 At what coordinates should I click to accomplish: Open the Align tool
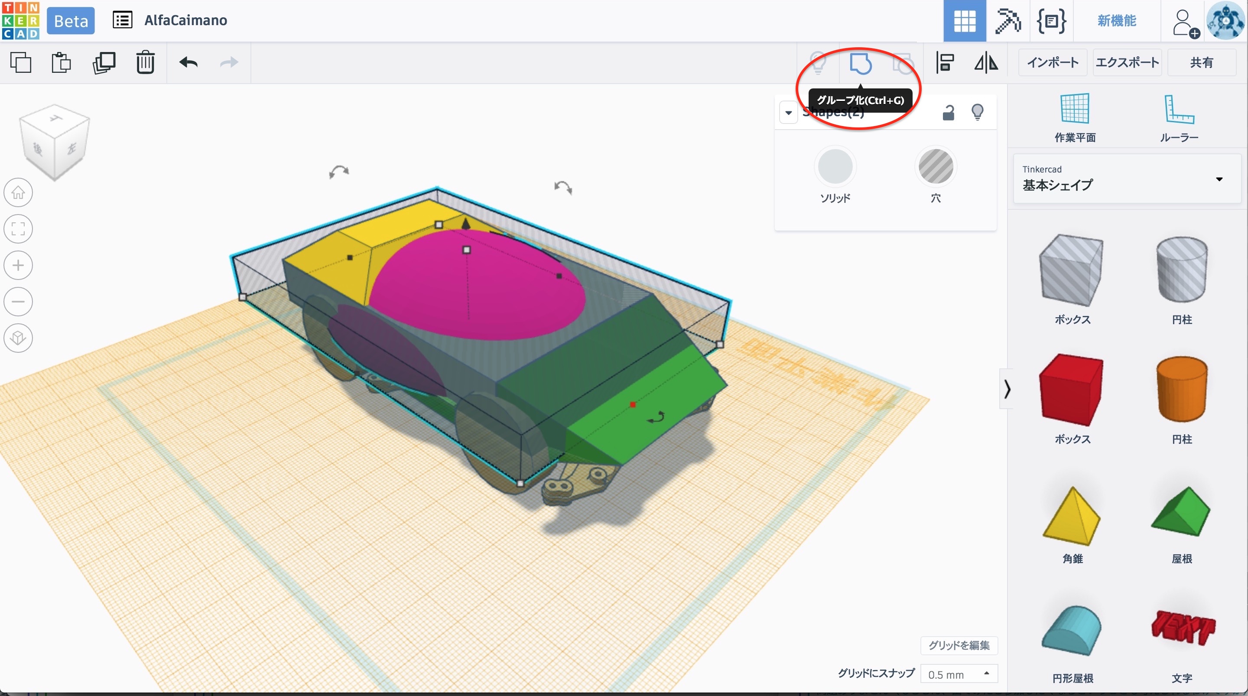[x=945, y=63]
